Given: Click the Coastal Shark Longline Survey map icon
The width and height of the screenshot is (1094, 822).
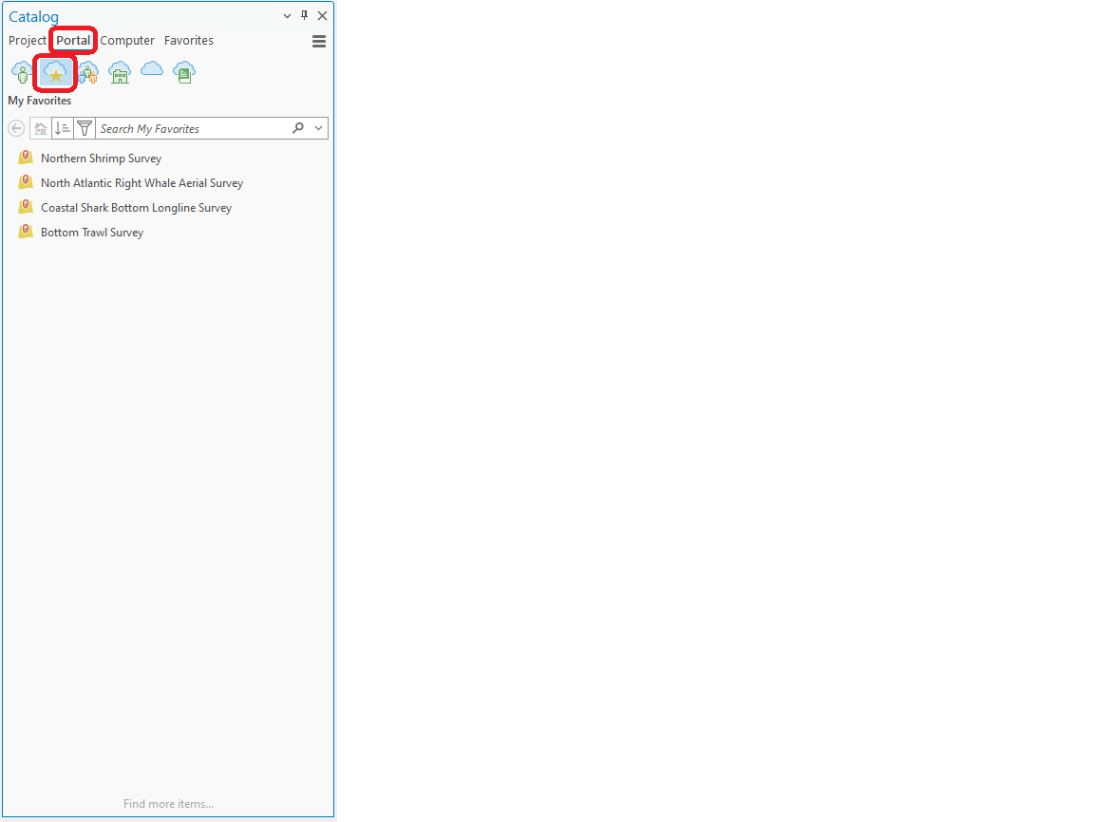Looking at the screenshot, I should pyautogui.click(x=26, y=207).
